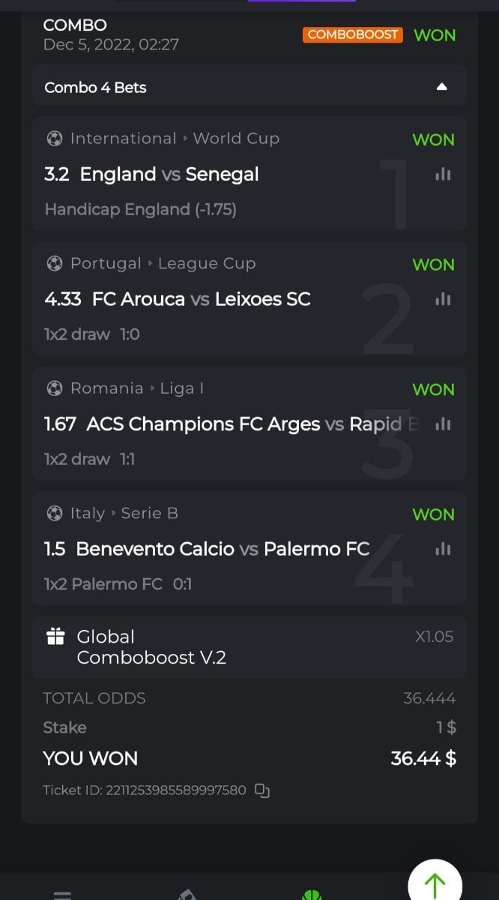
Task: Open the casino cards tab in bottom bar
Action: click(x=187, y=894)
